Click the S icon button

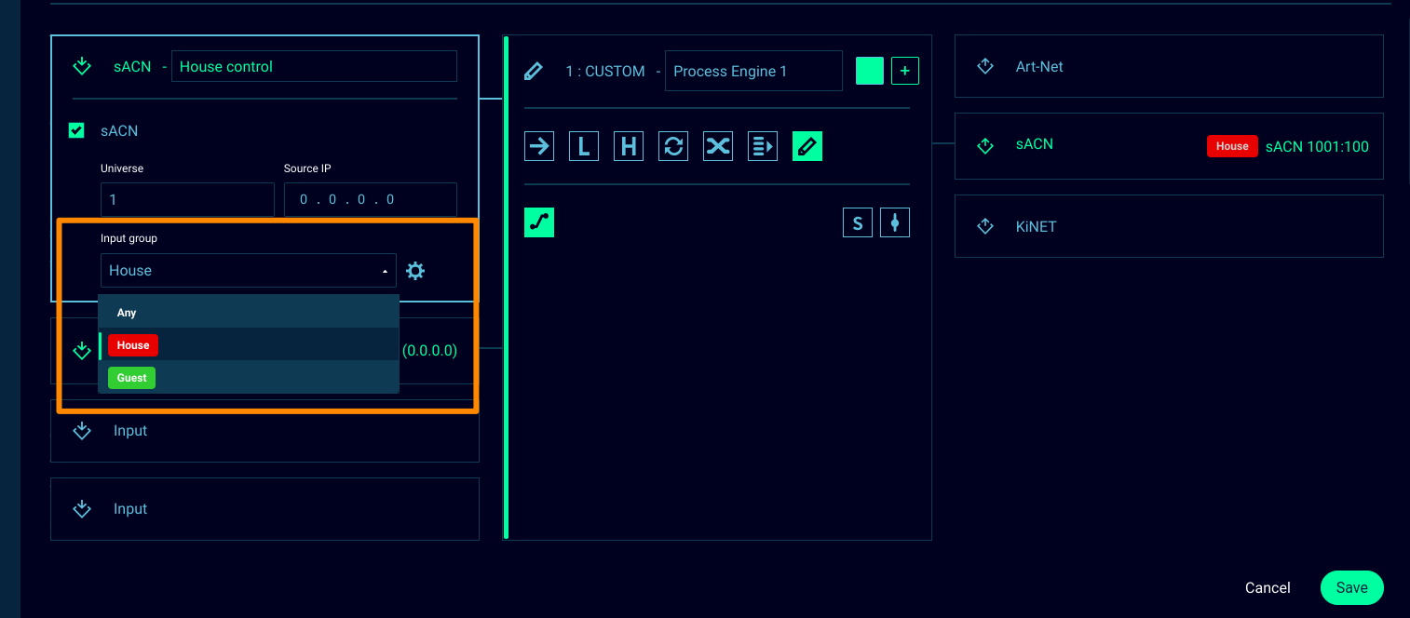(x=858, y=222)
